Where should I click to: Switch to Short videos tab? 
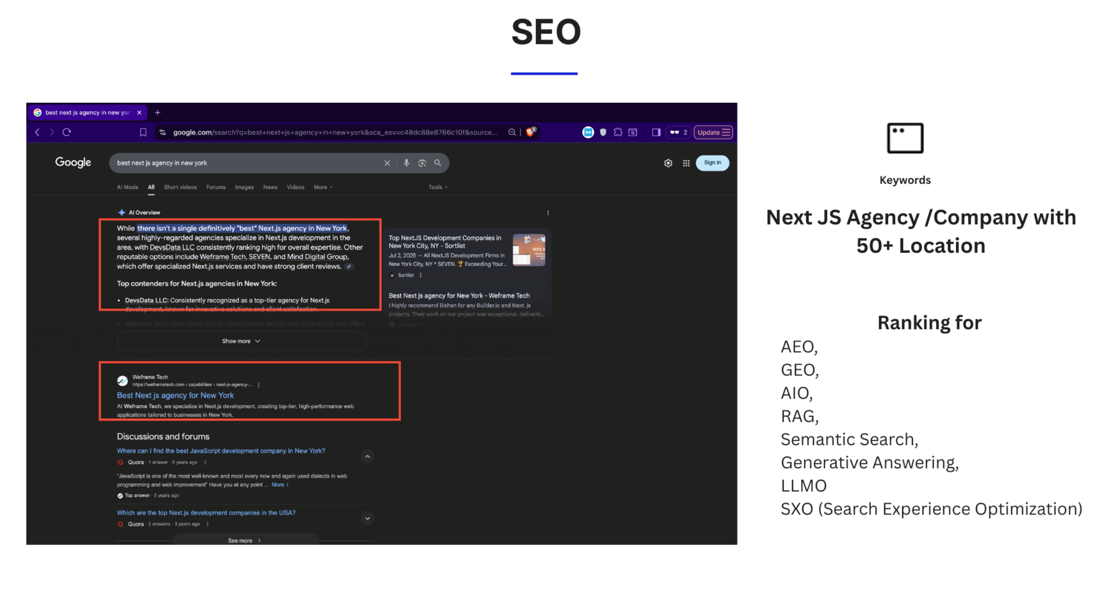[180, 187]
